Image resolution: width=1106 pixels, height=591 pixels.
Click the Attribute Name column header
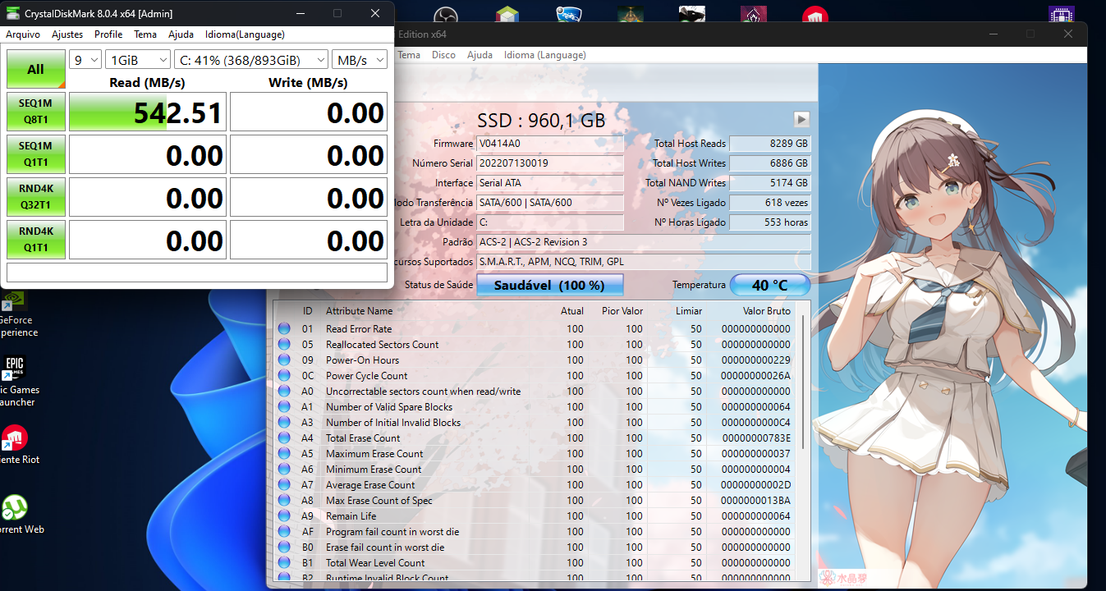pyautogui.click(x=359, y=311)
